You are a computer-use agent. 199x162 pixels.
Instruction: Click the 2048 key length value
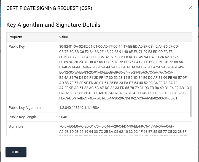(x=63, y=117)
